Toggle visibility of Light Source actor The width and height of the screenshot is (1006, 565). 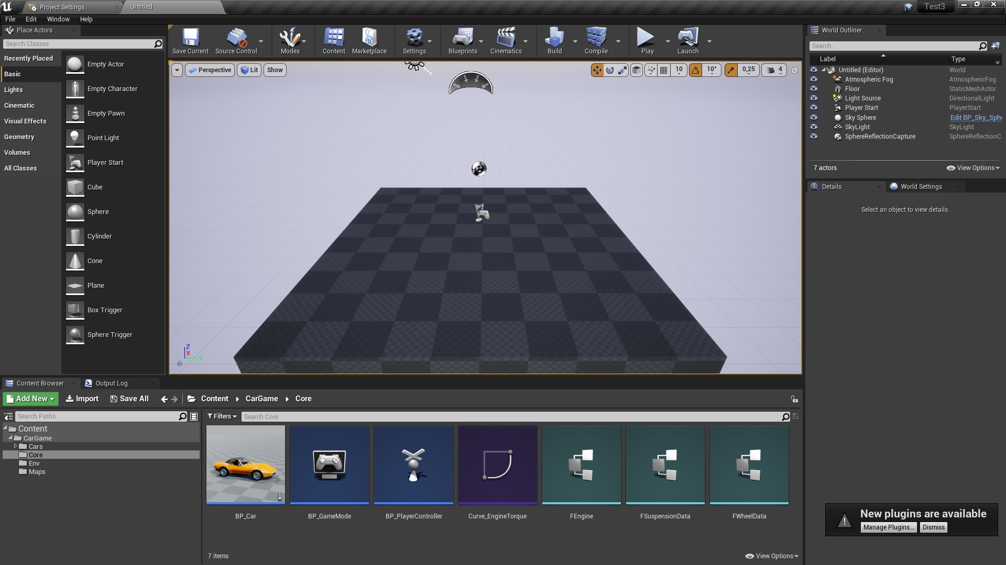coord(814,98)
